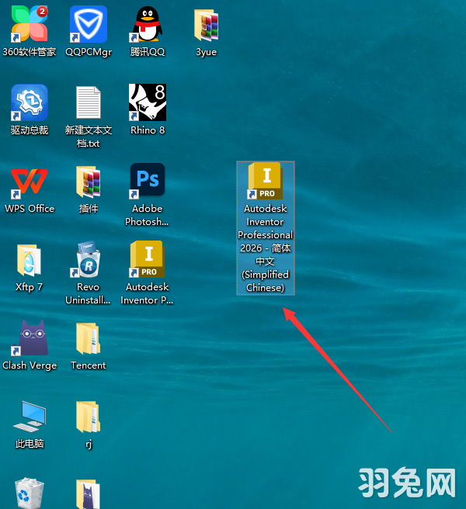Click the 此电脑 computer icon

(30, 417)
